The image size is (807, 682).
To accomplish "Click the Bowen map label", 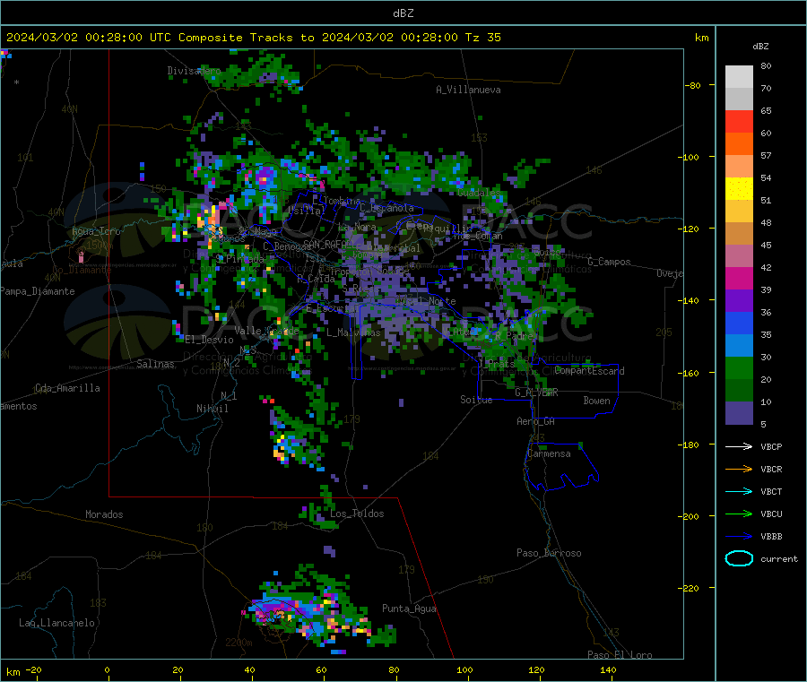I will (596, 401).
